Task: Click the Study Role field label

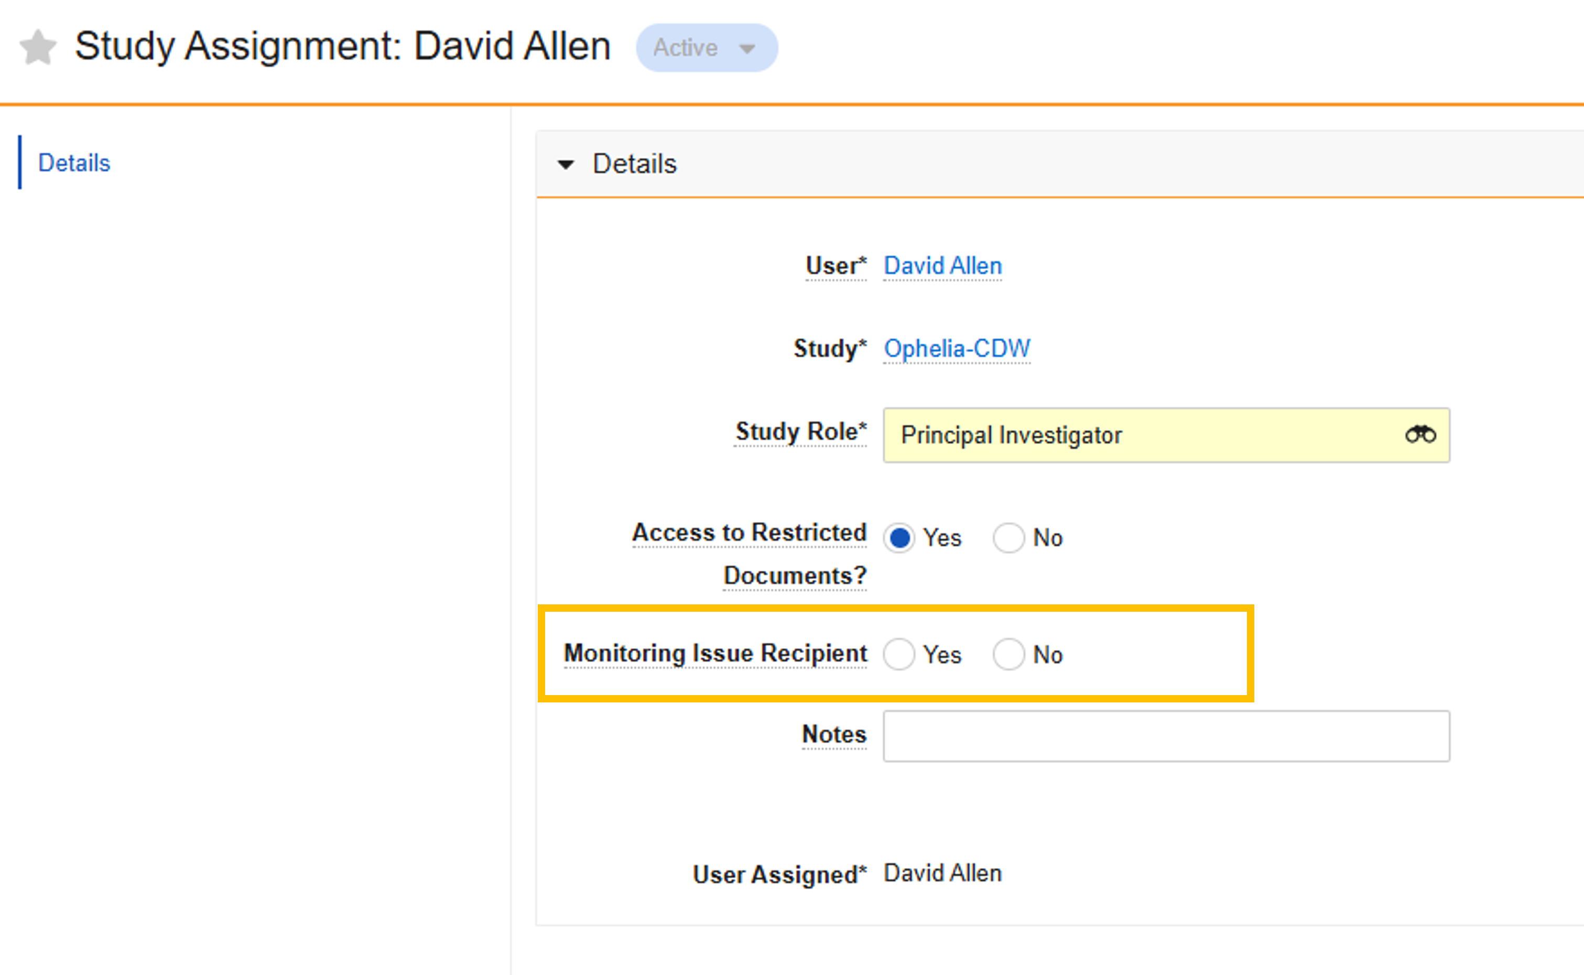Action: point(801,431)
